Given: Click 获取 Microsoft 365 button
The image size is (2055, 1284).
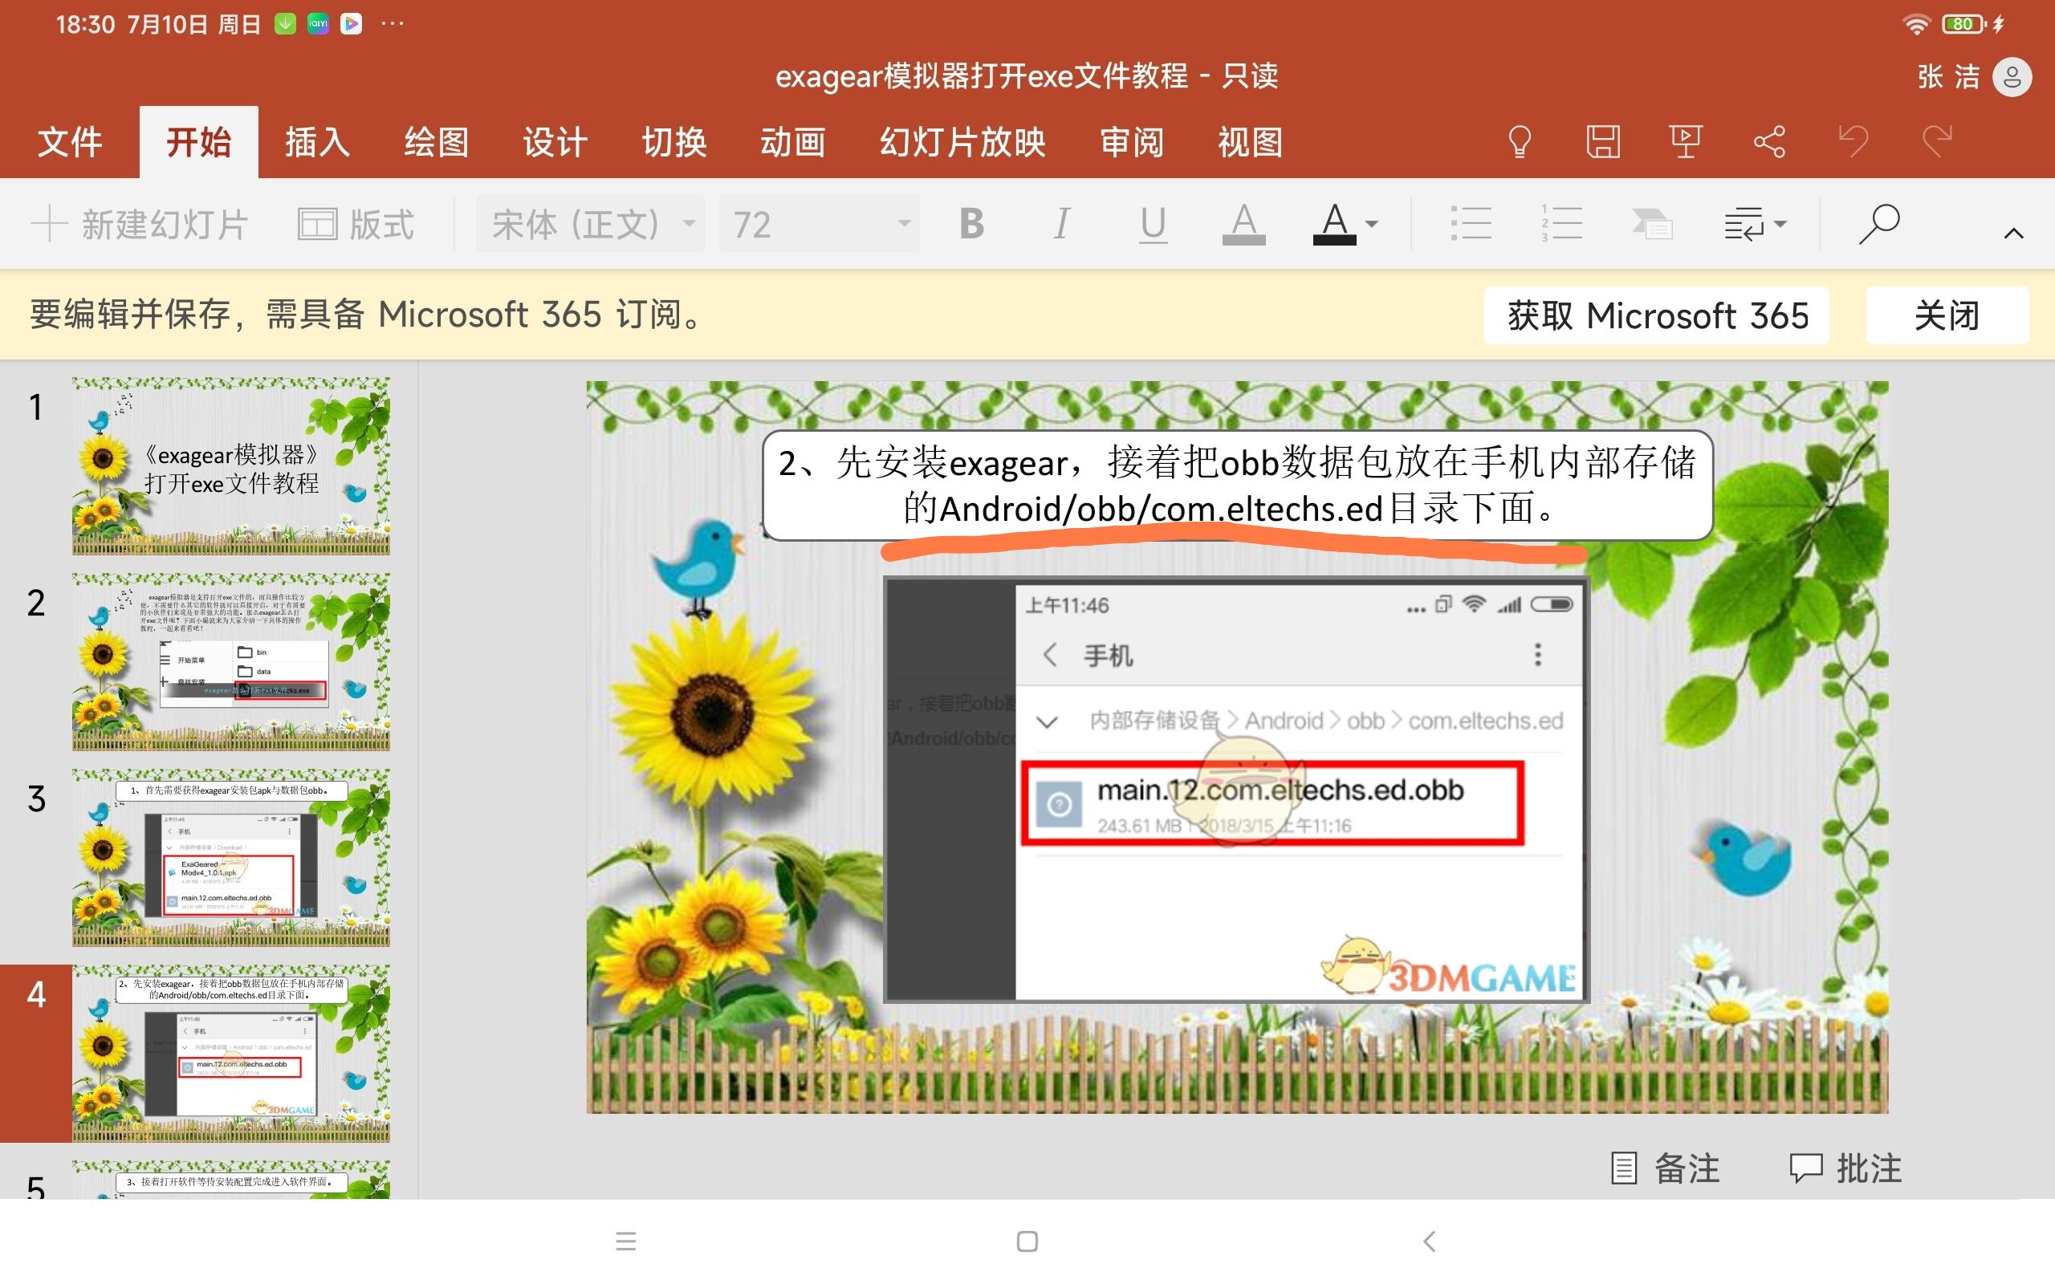Looking at the screenshot, I should (1656, 315).
